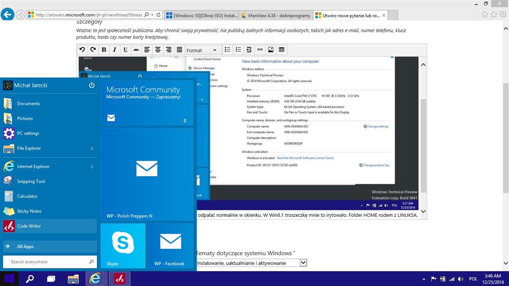Open Instalowanie, uaktualnianie i aktywowanie dropdown
This screenshot has height=286, width=509.
(252, 263)
